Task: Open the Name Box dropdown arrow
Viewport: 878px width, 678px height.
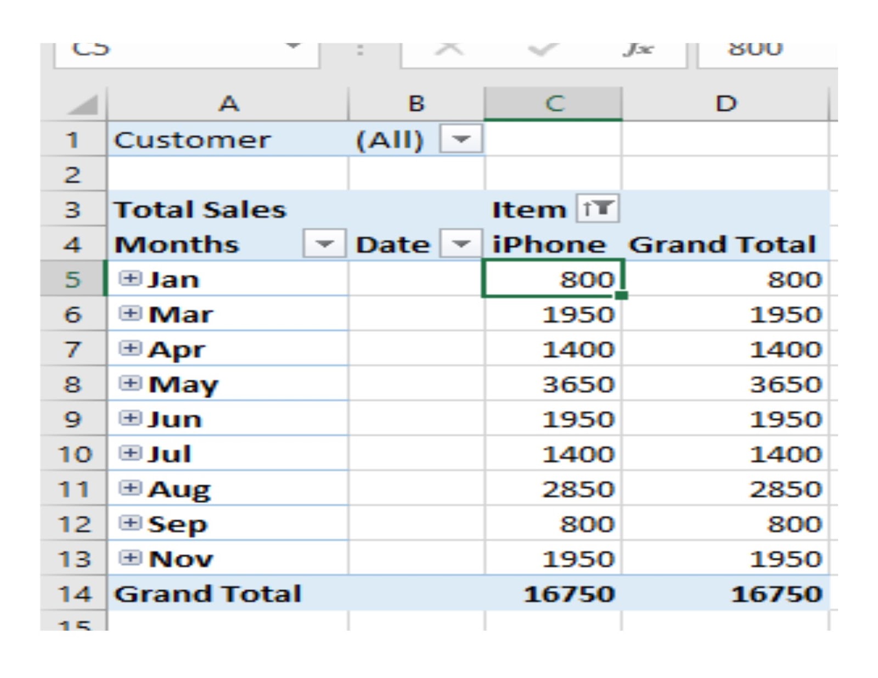Action: [294, 46]
